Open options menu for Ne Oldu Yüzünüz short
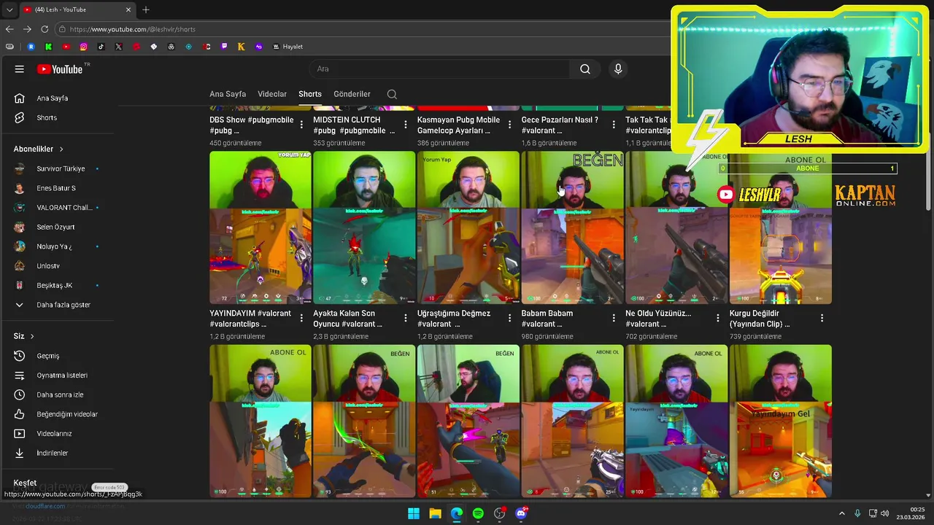This screenshot has width=934, height=525. click(718, 319)
